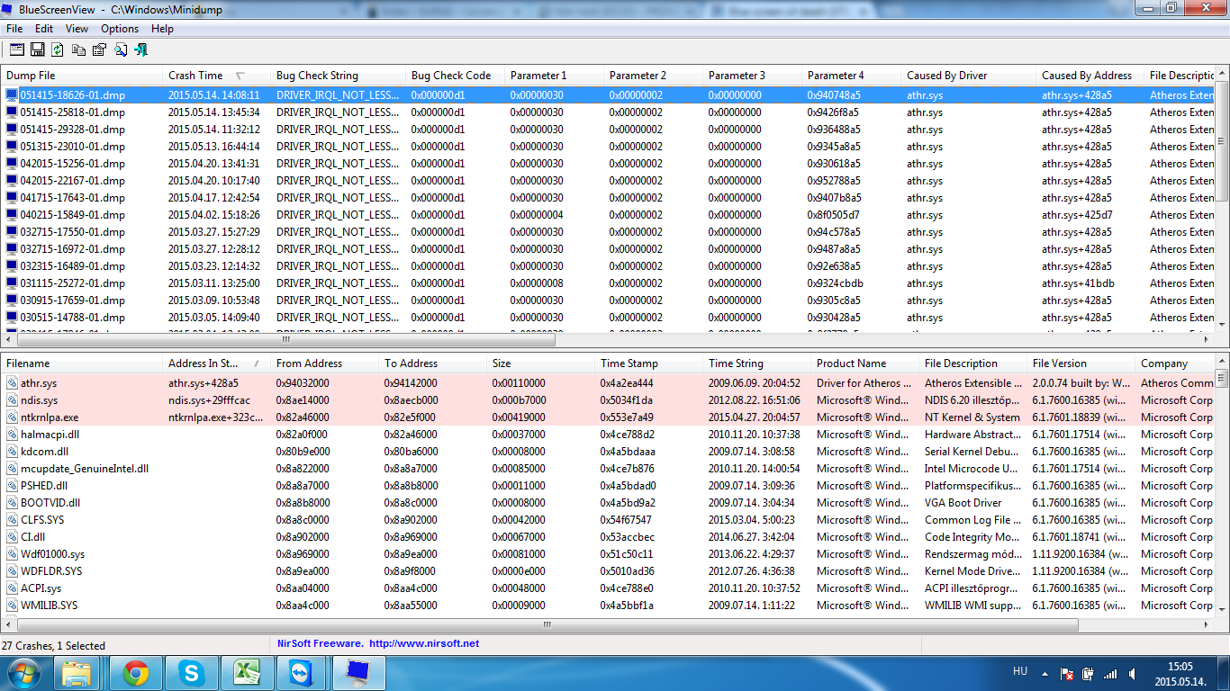Open the View menu
The image size is (1230, 691).
77,29
